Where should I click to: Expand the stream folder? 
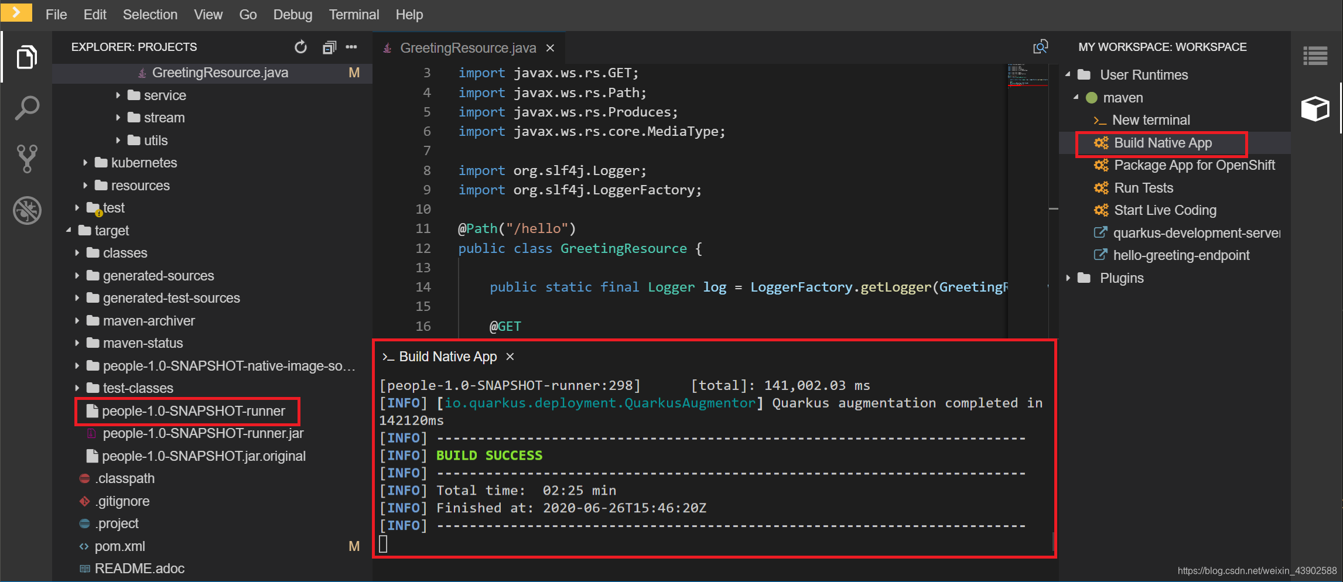118,118
